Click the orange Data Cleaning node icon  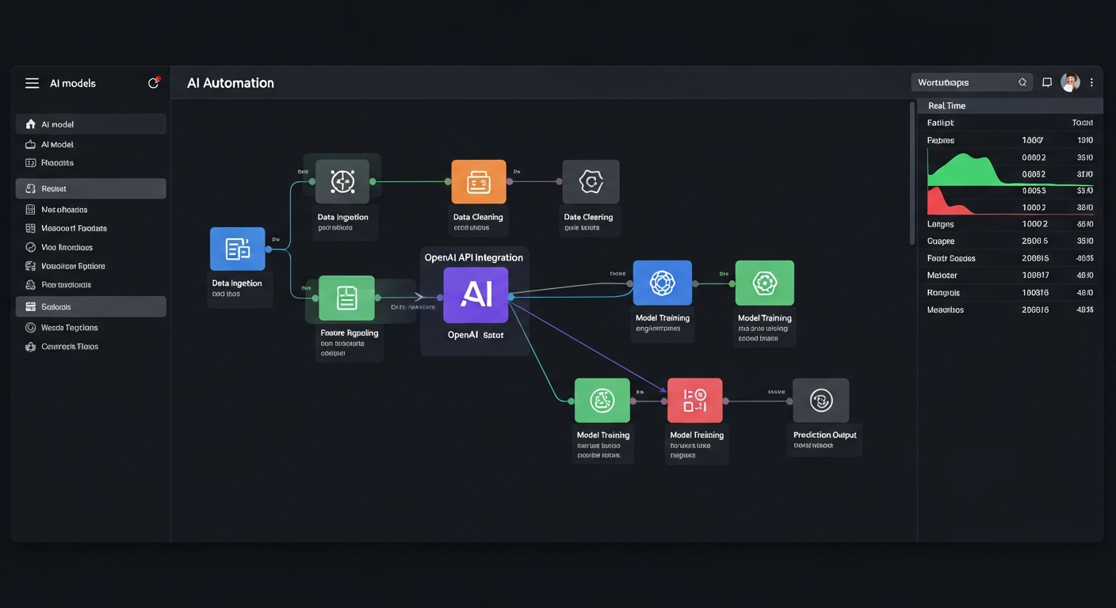(478, 180)
